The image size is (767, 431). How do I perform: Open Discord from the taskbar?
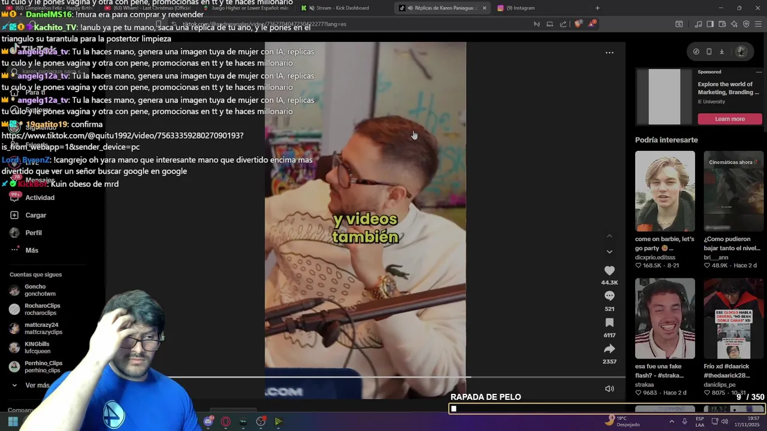point(208,421)
